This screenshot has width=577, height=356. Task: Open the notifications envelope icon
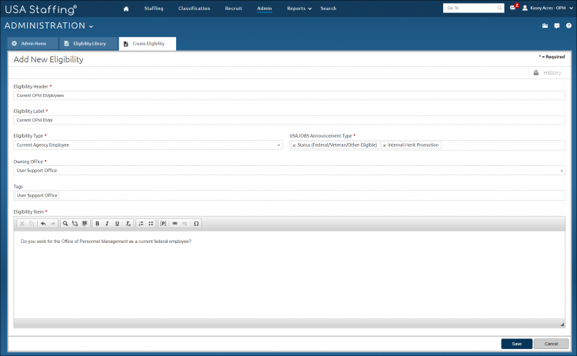[x=512, y=8]
